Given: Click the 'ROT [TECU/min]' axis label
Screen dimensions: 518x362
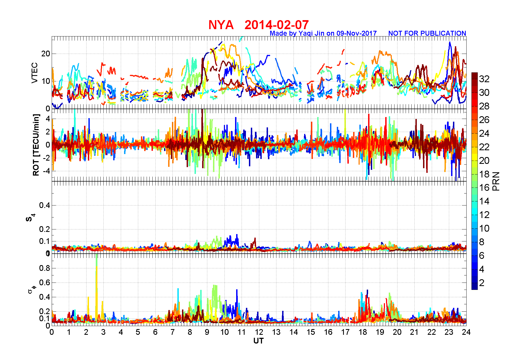Looking at the screenshot, I should [36, 145].
